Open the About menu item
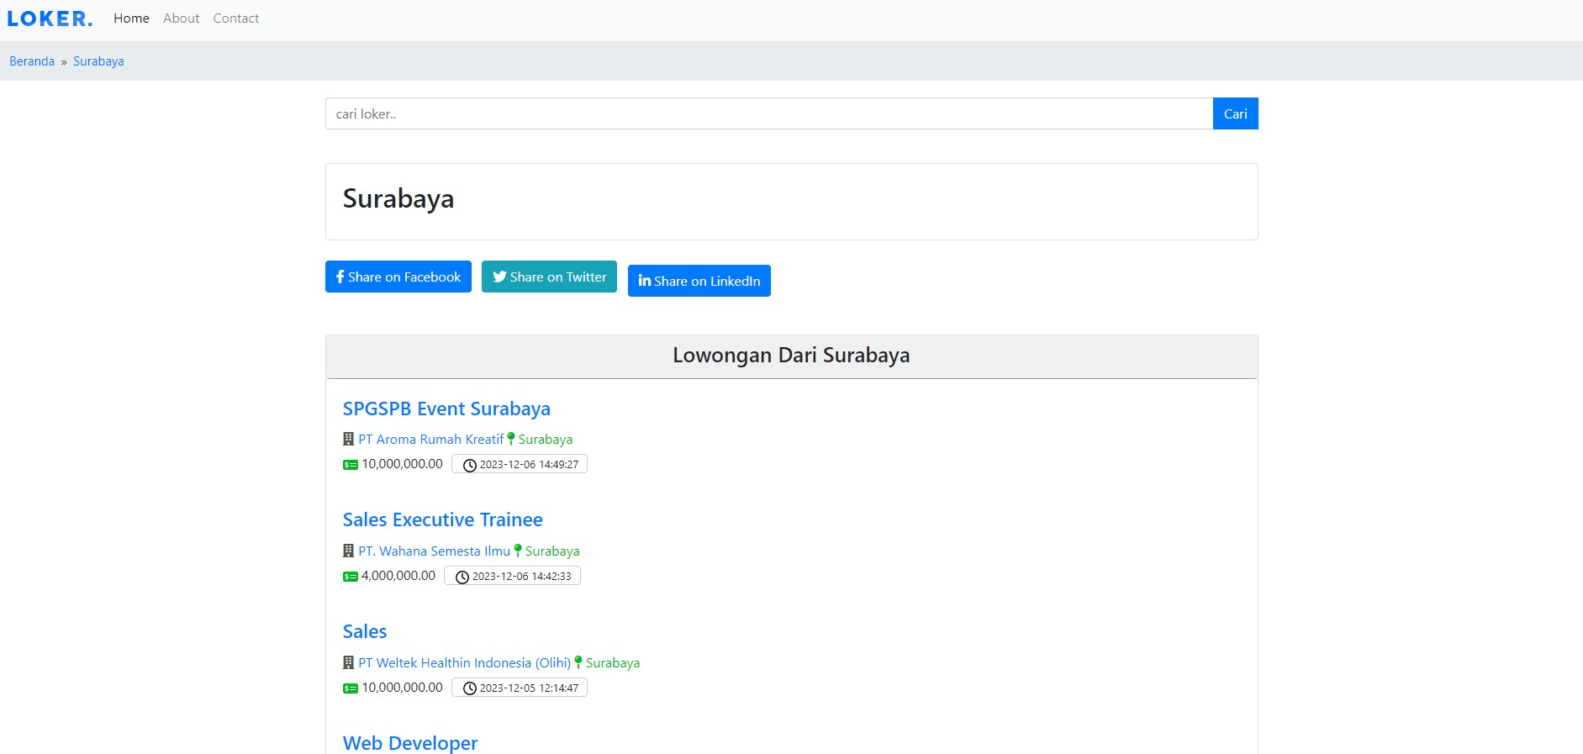1583x754 pixels. [x=181, y=18]
